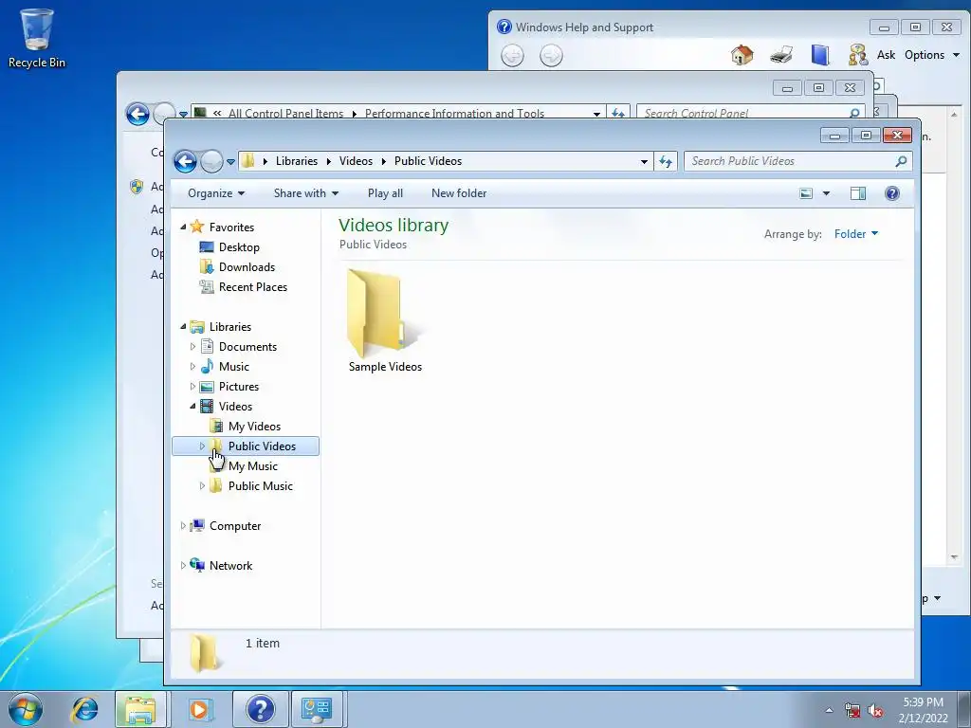Screen dimensions: 971x728
Task: Open the Recycle Bin desktop icon
Action: [37, 38]
